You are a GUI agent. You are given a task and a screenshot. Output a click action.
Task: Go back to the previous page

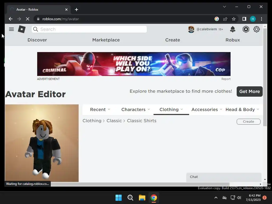point(11,19)
